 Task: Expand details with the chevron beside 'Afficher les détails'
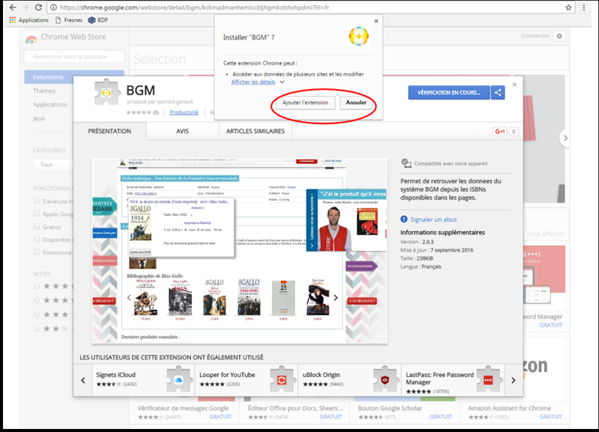[282, 82]
